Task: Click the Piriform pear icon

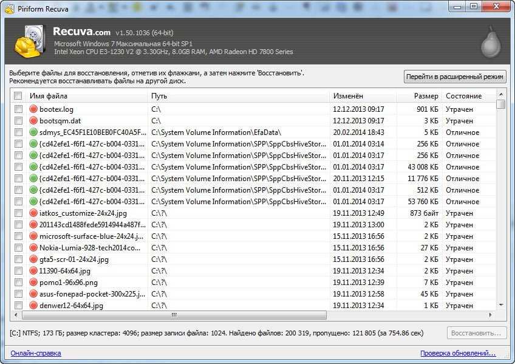Action: [489, 41]
